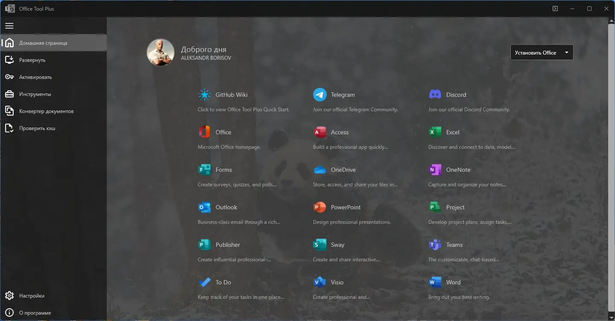Open the Word title link
The width and height of the screenshot is (615, 321).
pos(454,282)
